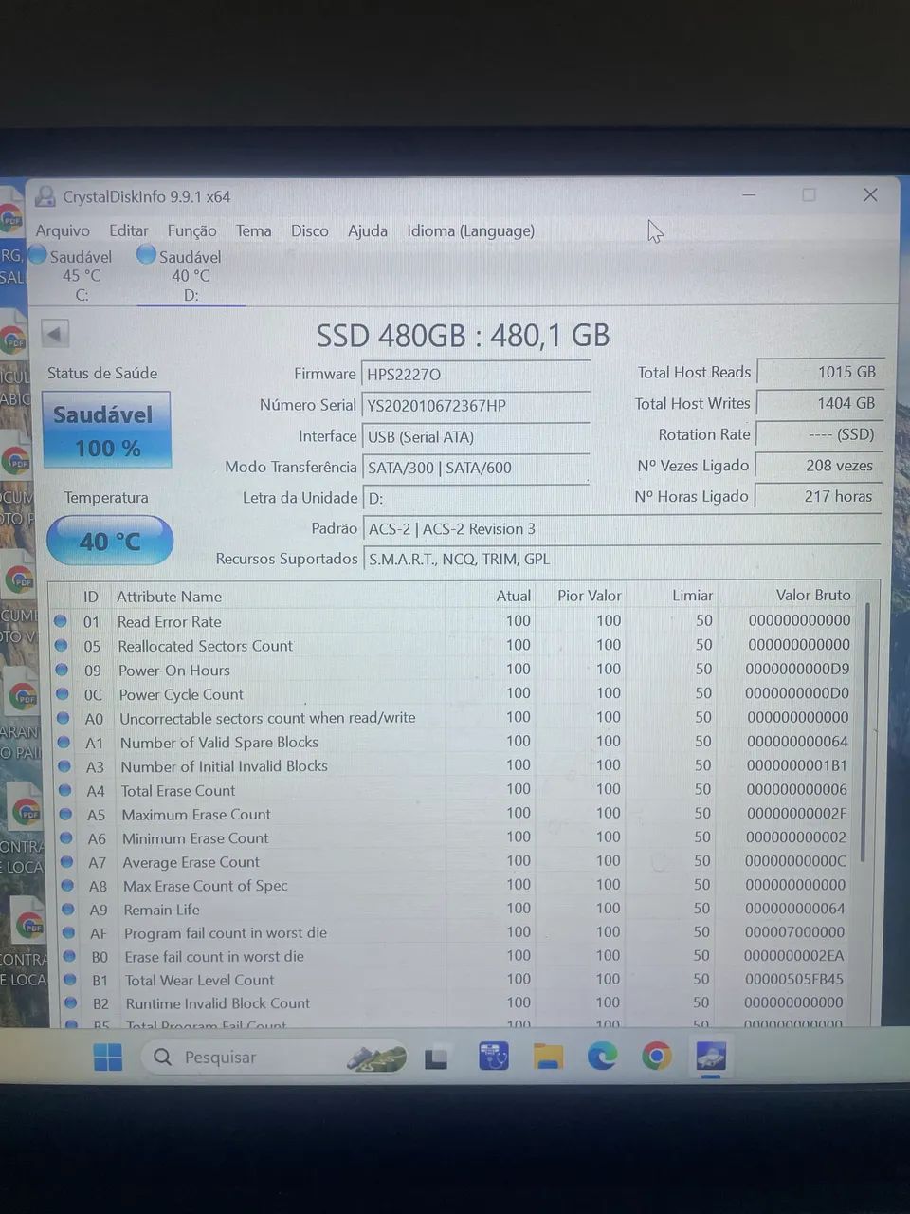Click the status dot of Minimum Erase Count
The height and width of the screenshot is (1214, 910).
67,837
